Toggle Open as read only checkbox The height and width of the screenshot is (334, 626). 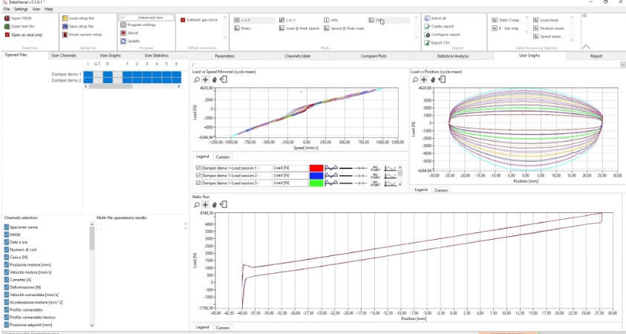[7, 35]
